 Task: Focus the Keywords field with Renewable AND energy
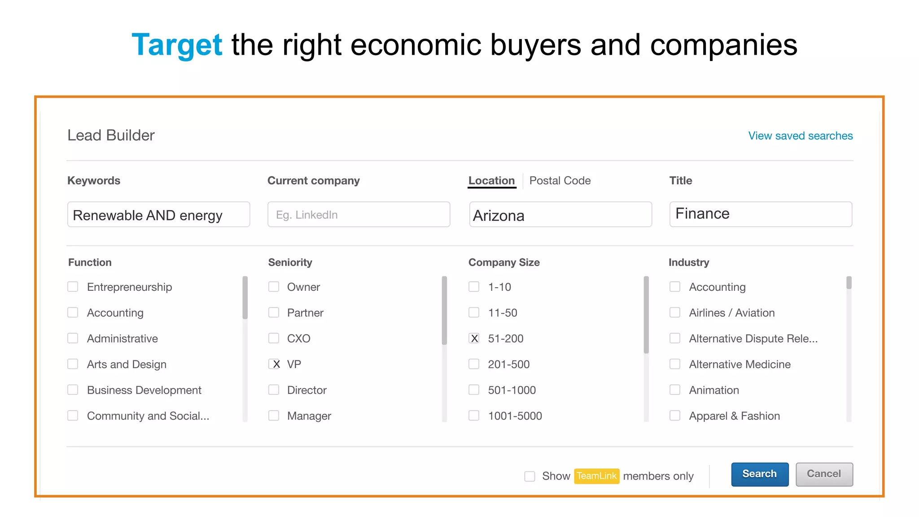point(158,215)
